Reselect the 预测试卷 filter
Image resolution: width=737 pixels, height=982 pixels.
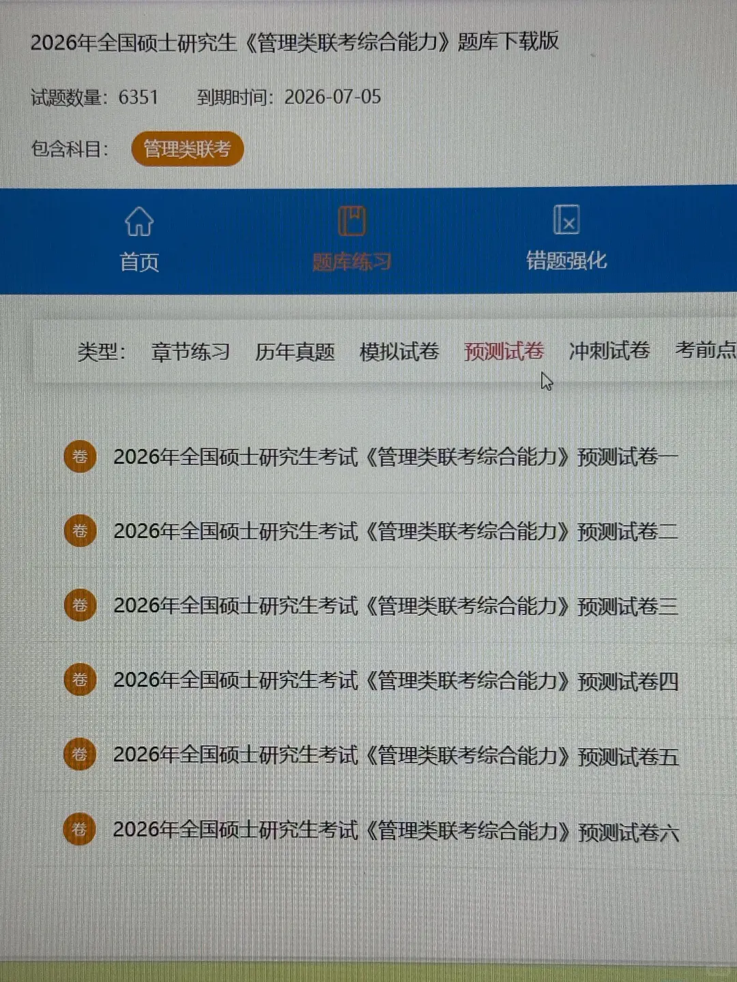tap(503, 351)
